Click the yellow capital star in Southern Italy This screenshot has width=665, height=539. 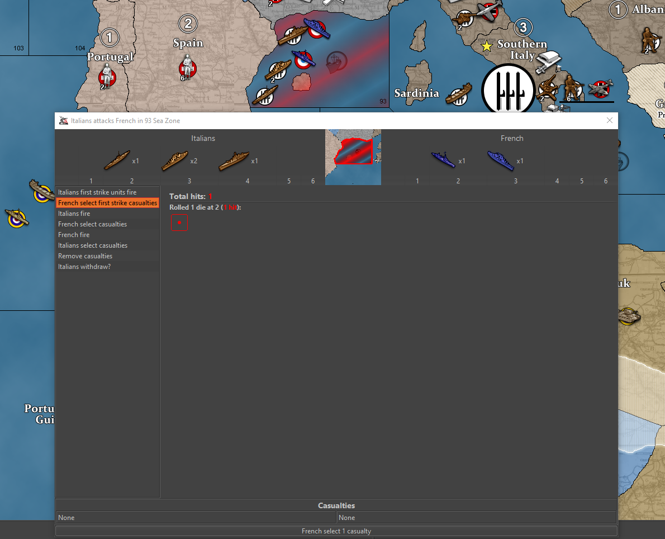pyautogui.click(x=487, y=46)
